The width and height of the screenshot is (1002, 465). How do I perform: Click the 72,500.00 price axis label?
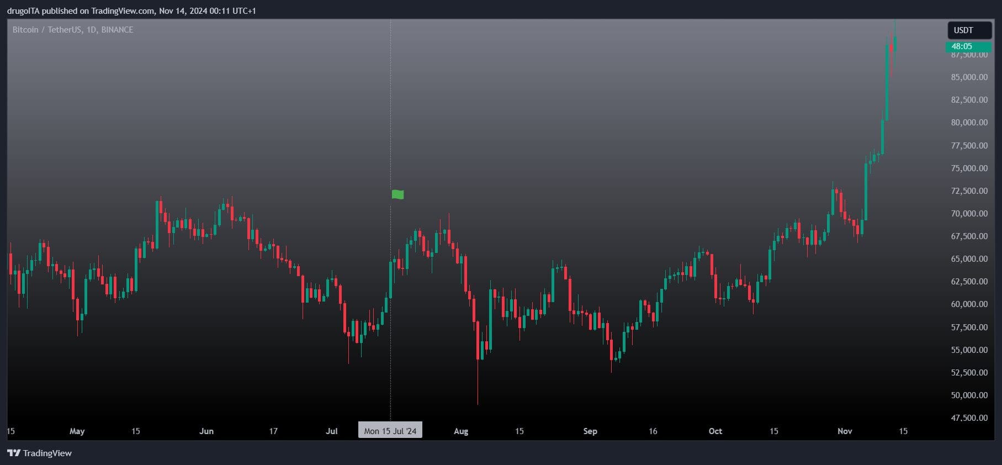click(x=969, y=191)
